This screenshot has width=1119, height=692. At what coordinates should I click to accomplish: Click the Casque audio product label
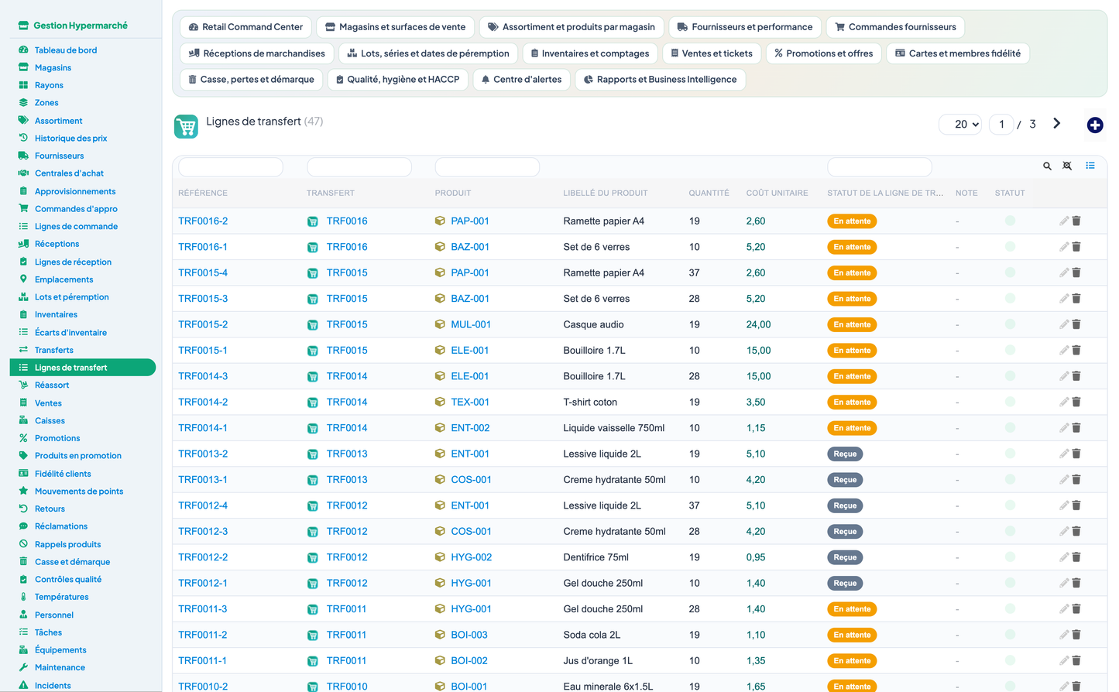point(593,324)
